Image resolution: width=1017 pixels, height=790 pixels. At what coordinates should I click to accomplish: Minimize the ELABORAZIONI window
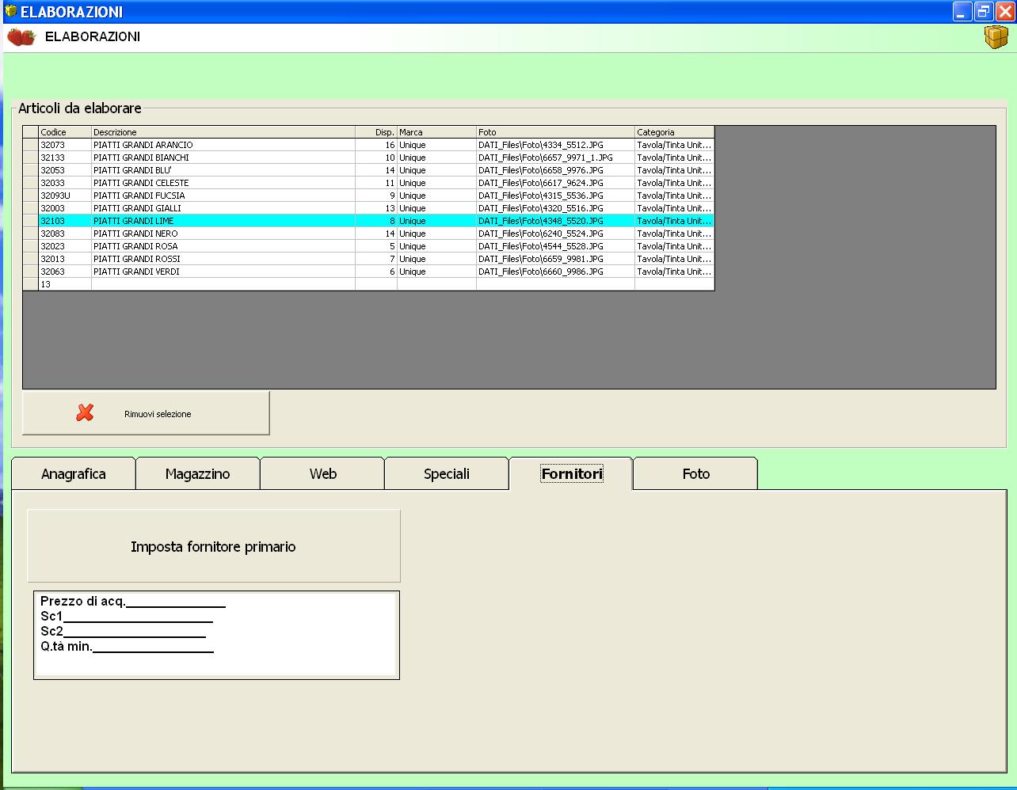(962, 12)
